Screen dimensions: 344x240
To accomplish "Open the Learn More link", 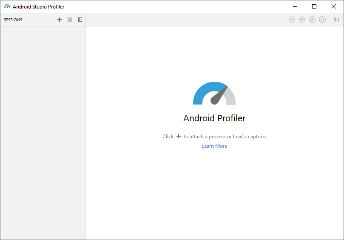I will tap(214, 146).
